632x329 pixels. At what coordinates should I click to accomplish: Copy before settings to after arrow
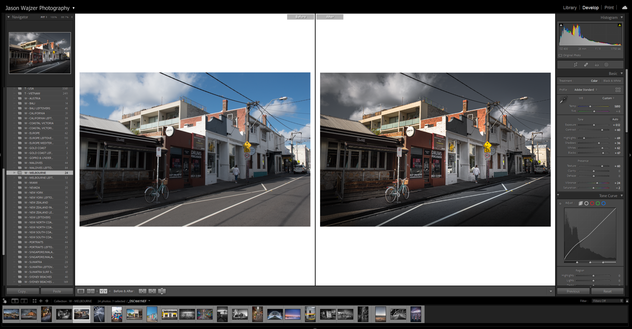tap(142, 291)
